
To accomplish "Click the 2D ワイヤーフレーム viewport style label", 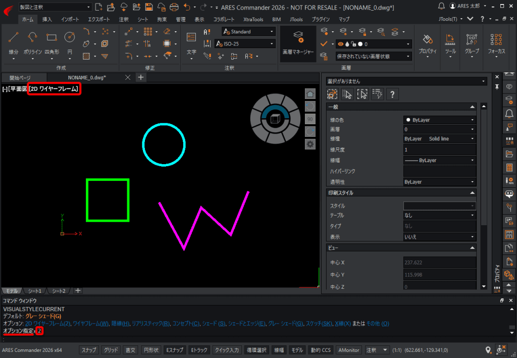I will (54, 89).
